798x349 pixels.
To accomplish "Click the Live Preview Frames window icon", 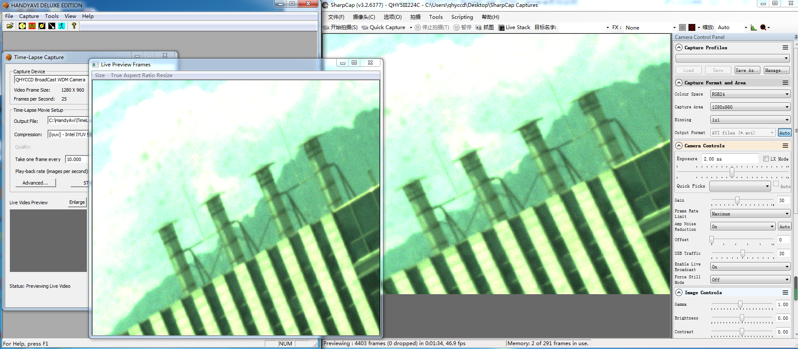I will [95, 65].
